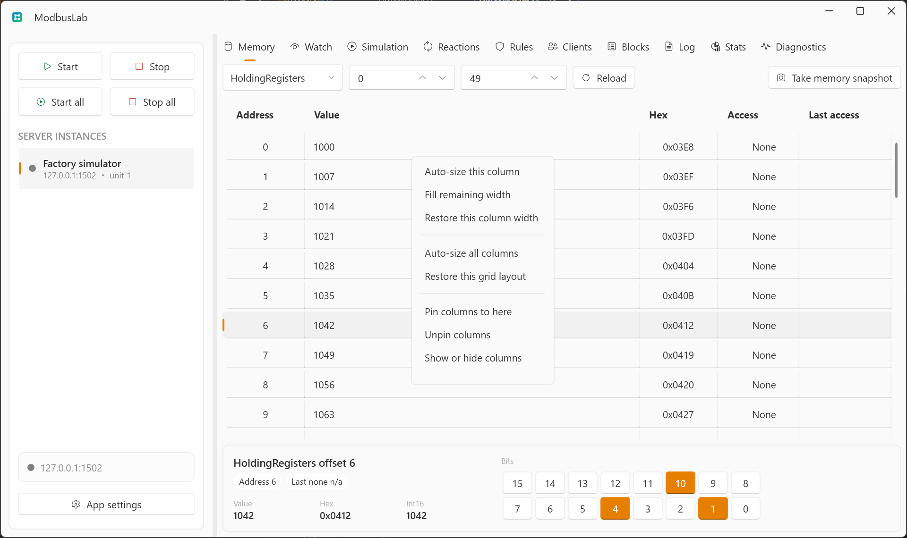Image resolution: width=907 pixels, height=538 pixels.
Task: Click the Stats tab chart icon
Action: click(715, 47)
